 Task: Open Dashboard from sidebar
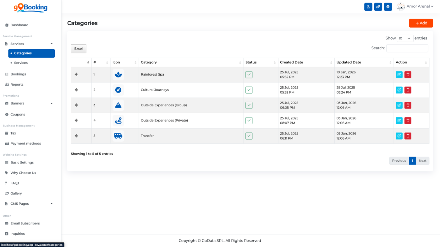(x=19, y=25)
